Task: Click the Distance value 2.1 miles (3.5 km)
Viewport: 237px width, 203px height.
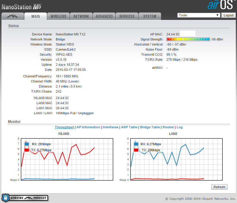Action: click(x=69, y=86)
